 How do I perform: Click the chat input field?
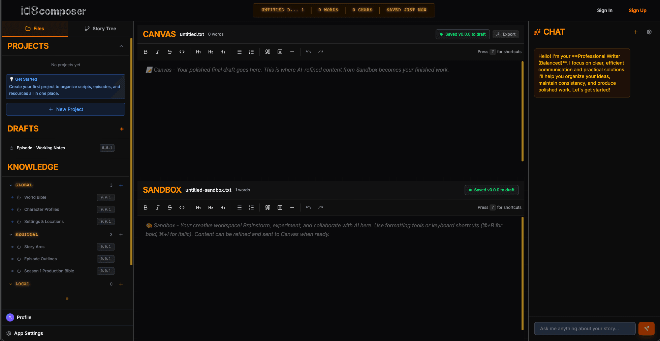pyautogui.click(x=585, y=329)
